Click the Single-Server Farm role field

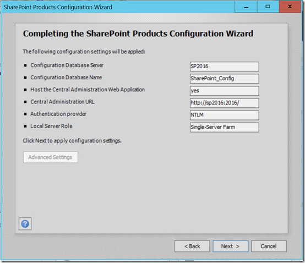[225, 127]
